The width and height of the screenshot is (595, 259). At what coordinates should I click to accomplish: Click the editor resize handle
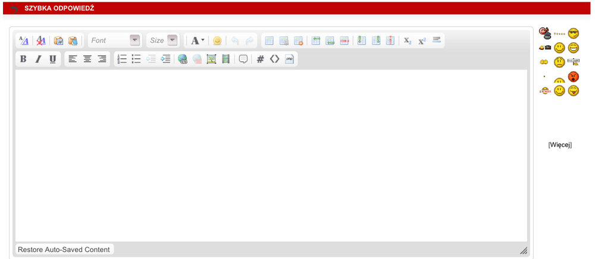point(523,251)
